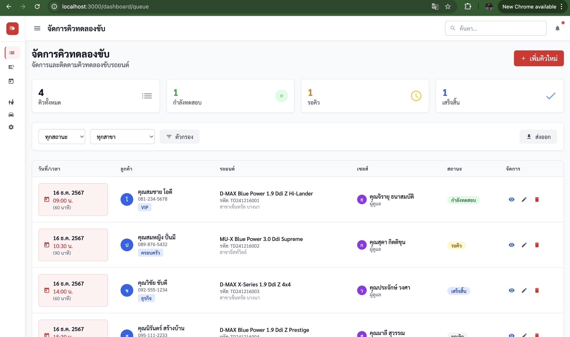Click the ค้นหา search field

tap(496, 28)
